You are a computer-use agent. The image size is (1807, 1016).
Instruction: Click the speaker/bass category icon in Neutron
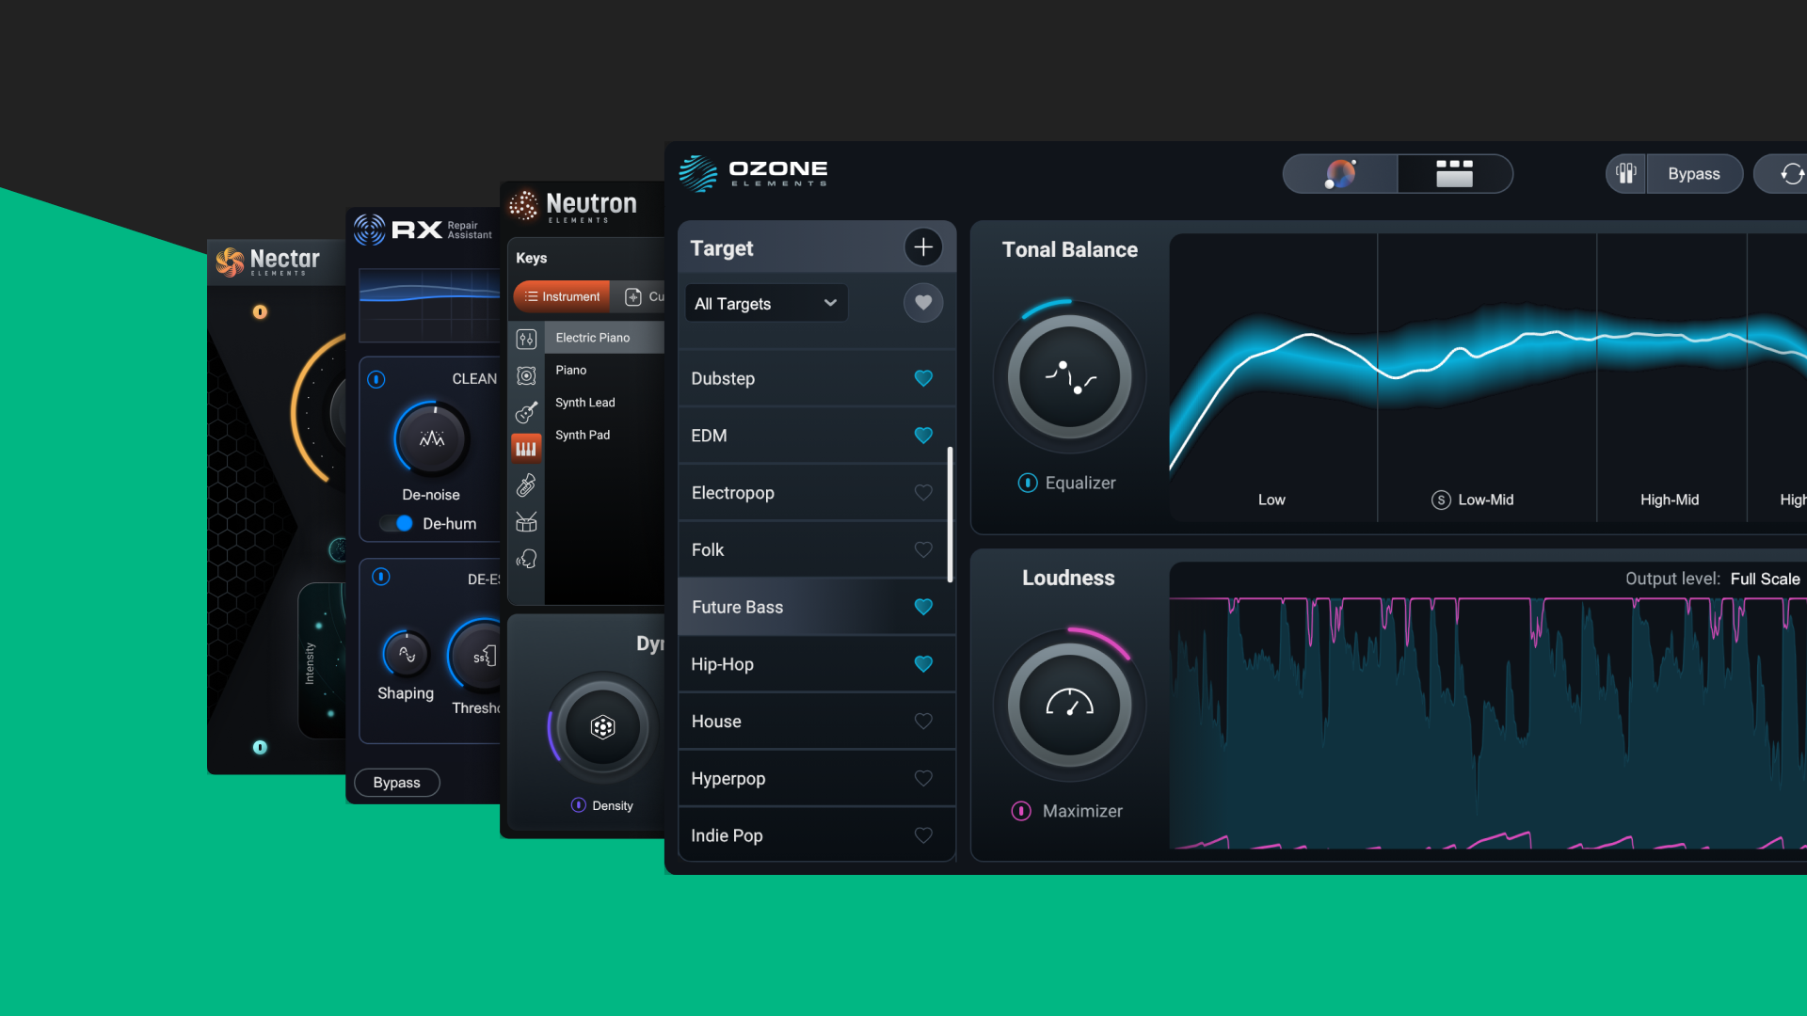(x=526, y=376)
